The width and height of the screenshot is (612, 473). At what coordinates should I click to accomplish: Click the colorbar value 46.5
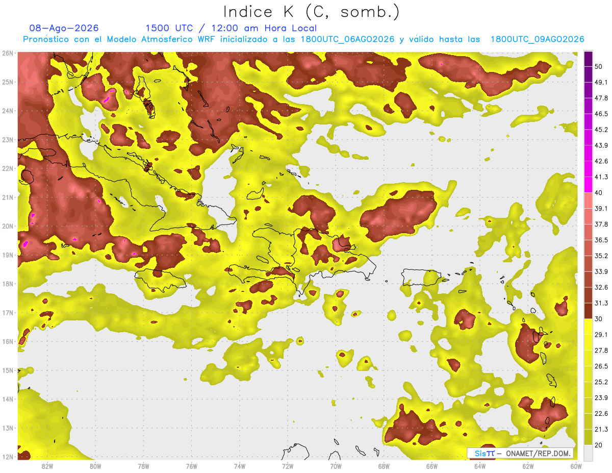601,114
